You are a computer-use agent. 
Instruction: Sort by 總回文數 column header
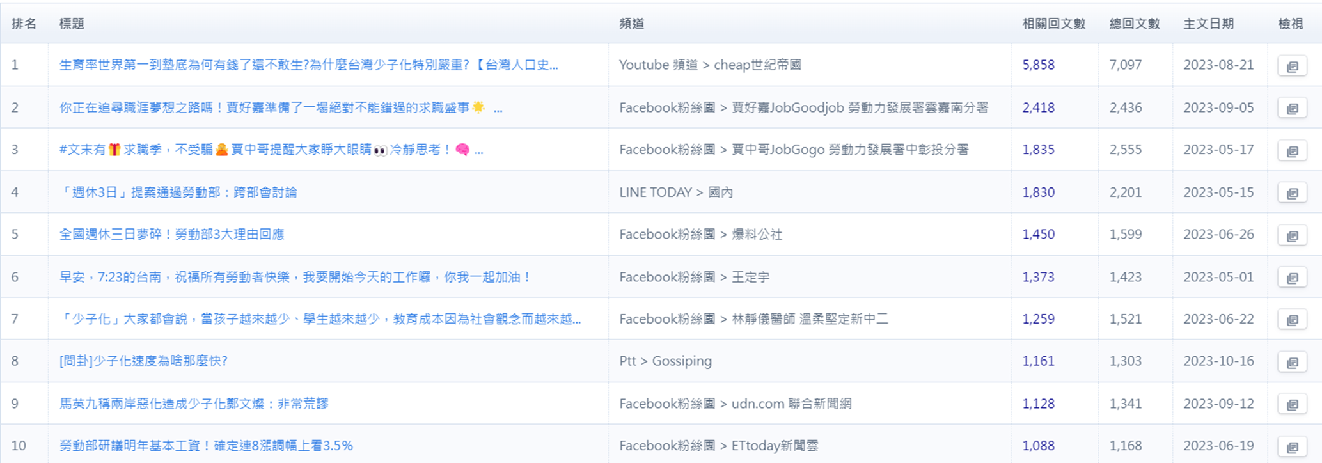pos(1135,24)
